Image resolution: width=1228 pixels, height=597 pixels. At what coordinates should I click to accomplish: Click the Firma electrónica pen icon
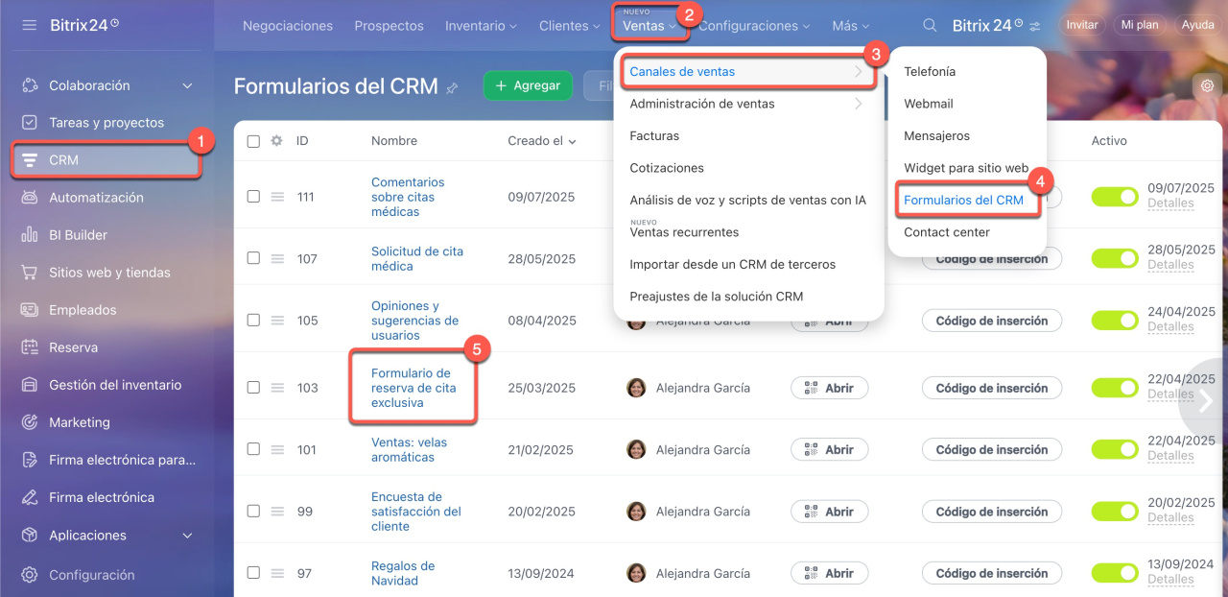pos(30,497)
